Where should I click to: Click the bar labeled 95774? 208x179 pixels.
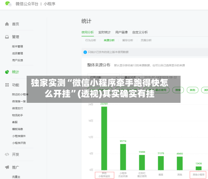tap(123, 157)
